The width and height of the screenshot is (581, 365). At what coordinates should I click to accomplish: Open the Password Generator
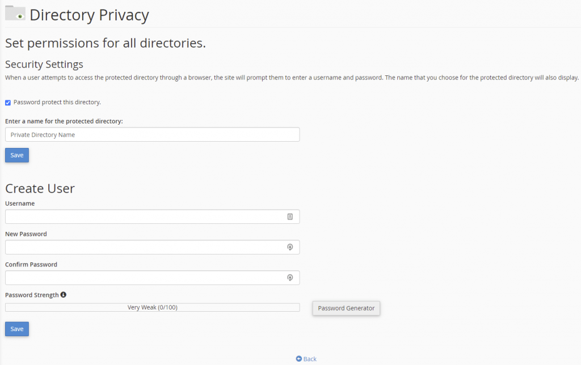point(346,308)
